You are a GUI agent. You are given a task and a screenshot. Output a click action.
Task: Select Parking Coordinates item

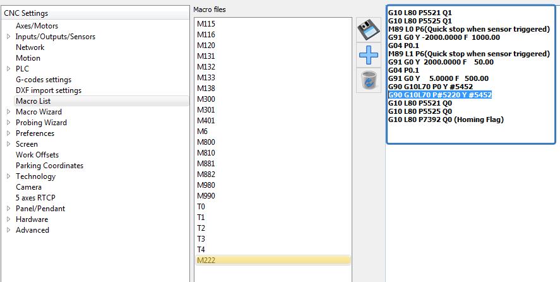pos(49,166)
